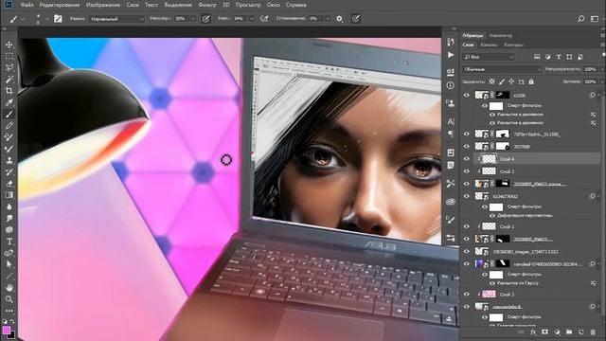Open the Файл menu

27,5
